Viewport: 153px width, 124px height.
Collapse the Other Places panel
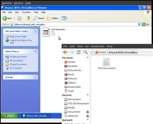point(35,51)
